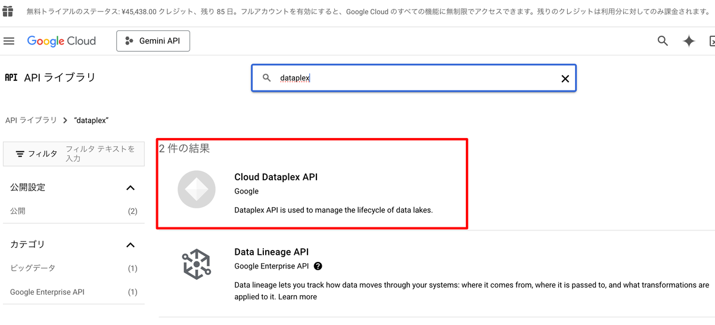The image size is (715, 325).
Task: Click the search icon inside dataplex field
Action: [x=267, y=78]
